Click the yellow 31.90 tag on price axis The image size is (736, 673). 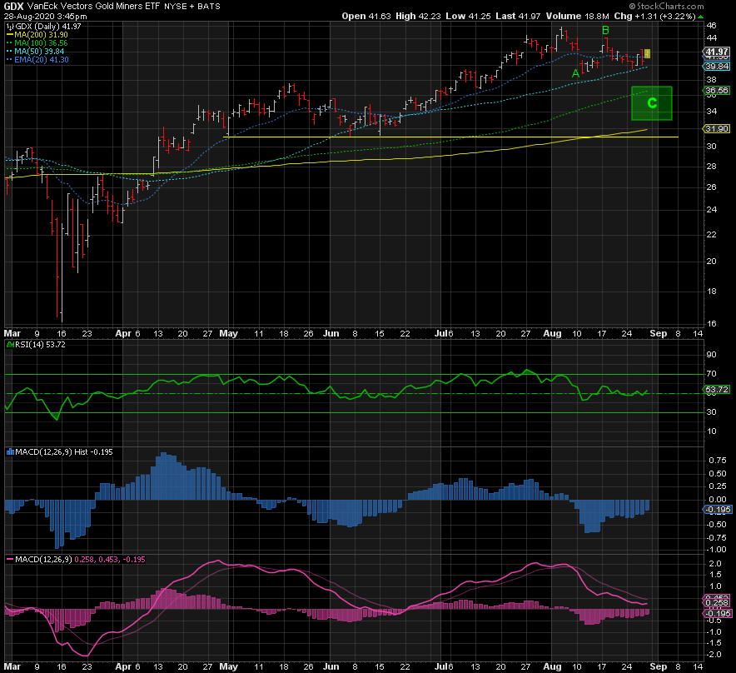[717, 128]
